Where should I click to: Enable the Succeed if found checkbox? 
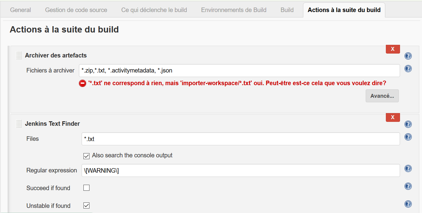click(x=86, y=188)
